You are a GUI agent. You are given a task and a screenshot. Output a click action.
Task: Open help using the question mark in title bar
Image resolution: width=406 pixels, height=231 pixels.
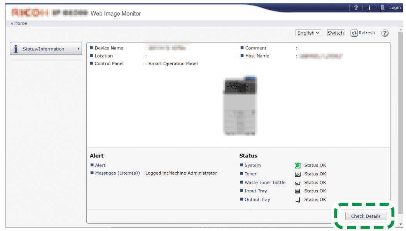tap(356, 7)
